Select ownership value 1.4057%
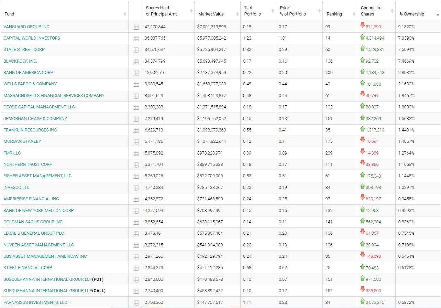441x308 pixels. (x=406, y=141)
